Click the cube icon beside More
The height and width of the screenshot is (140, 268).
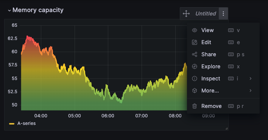pos(195,91)
